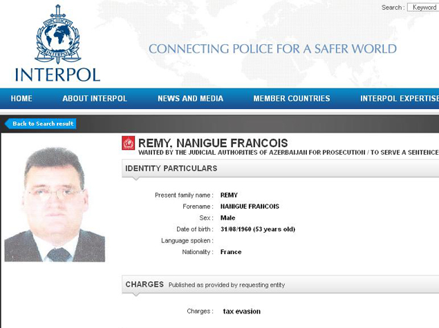The height and width of the screenshot is (328, 439).
Task: Focus the Keyword search field
Action: (423, 8)
